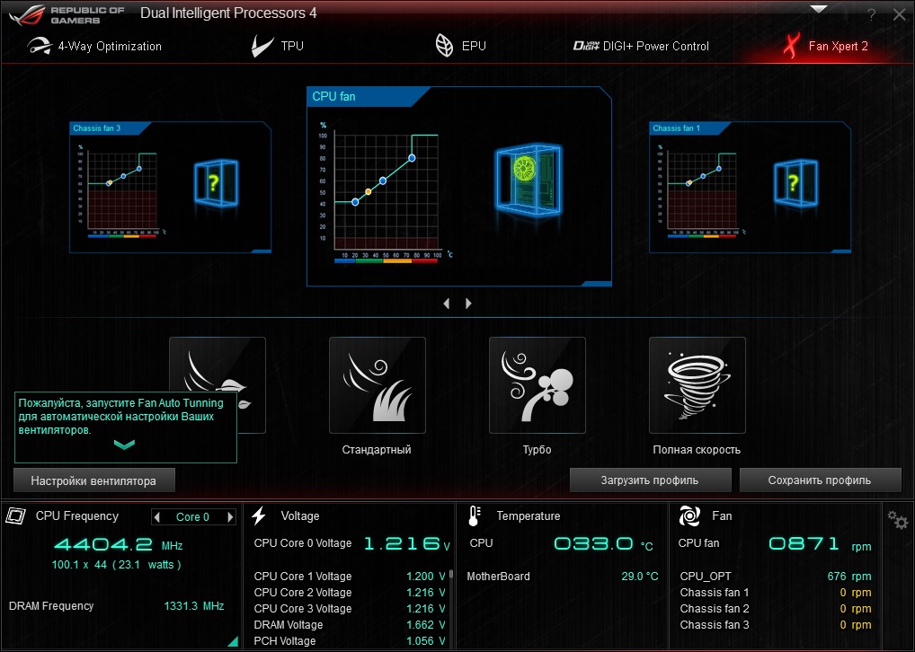Click the TPU checkmark icon

262,46
